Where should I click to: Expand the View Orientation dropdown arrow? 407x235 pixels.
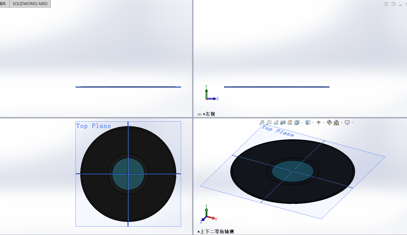tap(302, 123)
